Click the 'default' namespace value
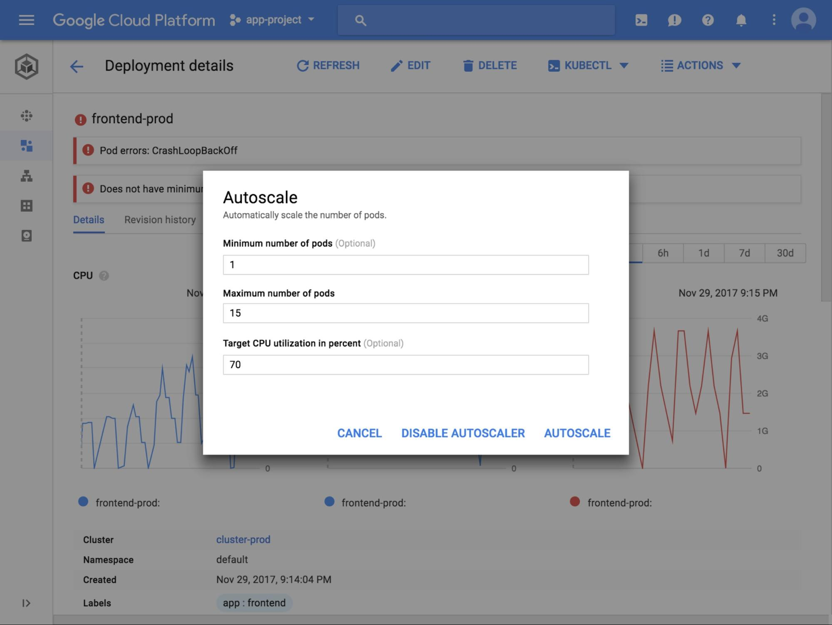Image resolution: width=832 pixels, height=625 pixels. pyautogui.click(x=232, y=559)
